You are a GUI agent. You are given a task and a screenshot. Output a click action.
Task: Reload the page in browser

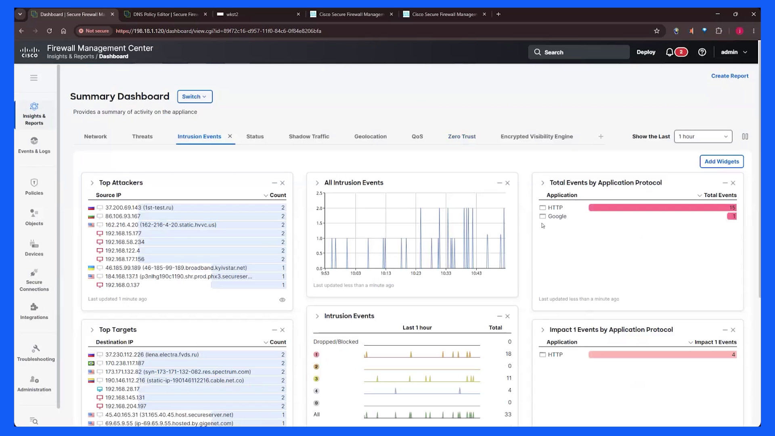pos(49,31)
